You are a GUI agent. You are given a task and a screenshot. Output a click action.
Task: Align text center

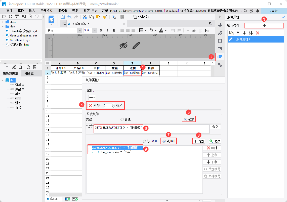(x=128, y=30)
